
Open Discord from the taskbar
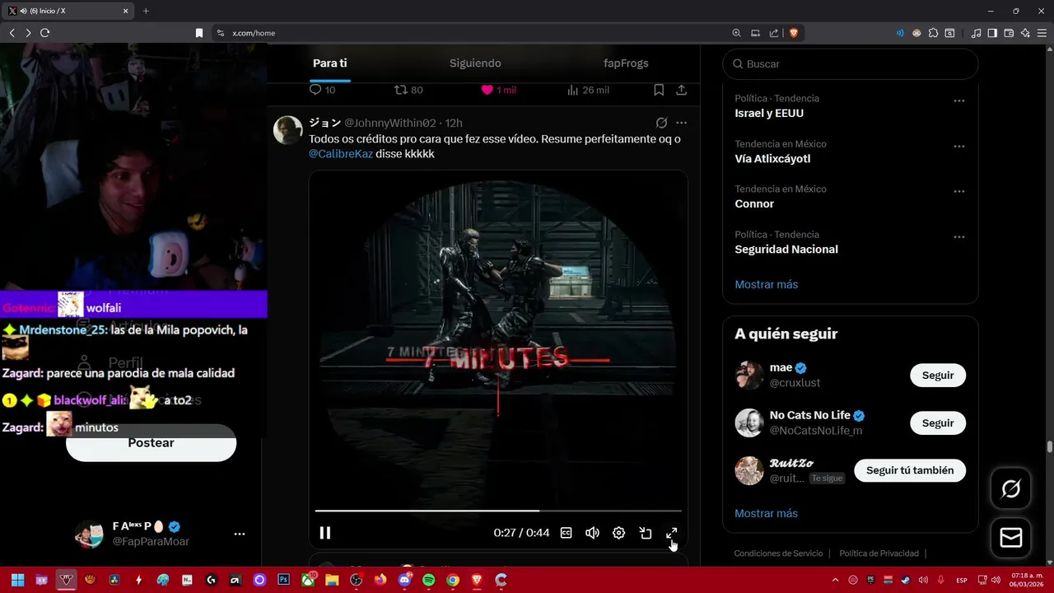(x=404, y=580)
